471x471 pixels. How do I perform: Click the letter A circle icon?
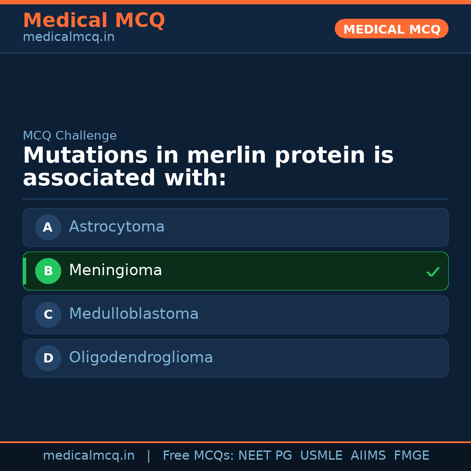pyautogui.click(x=48, y=227)
